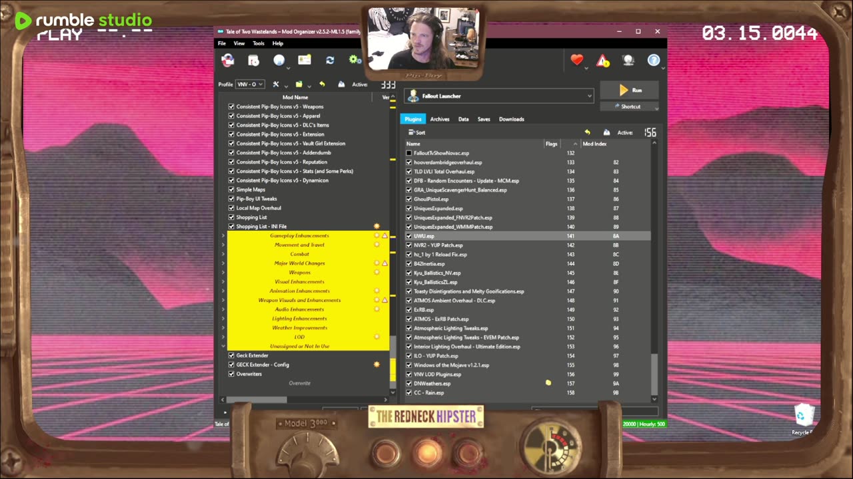The height and width of the screenshot is (479, 853).
Task: Open the Profile VNV dropdown
Action: tap(251, 84)
